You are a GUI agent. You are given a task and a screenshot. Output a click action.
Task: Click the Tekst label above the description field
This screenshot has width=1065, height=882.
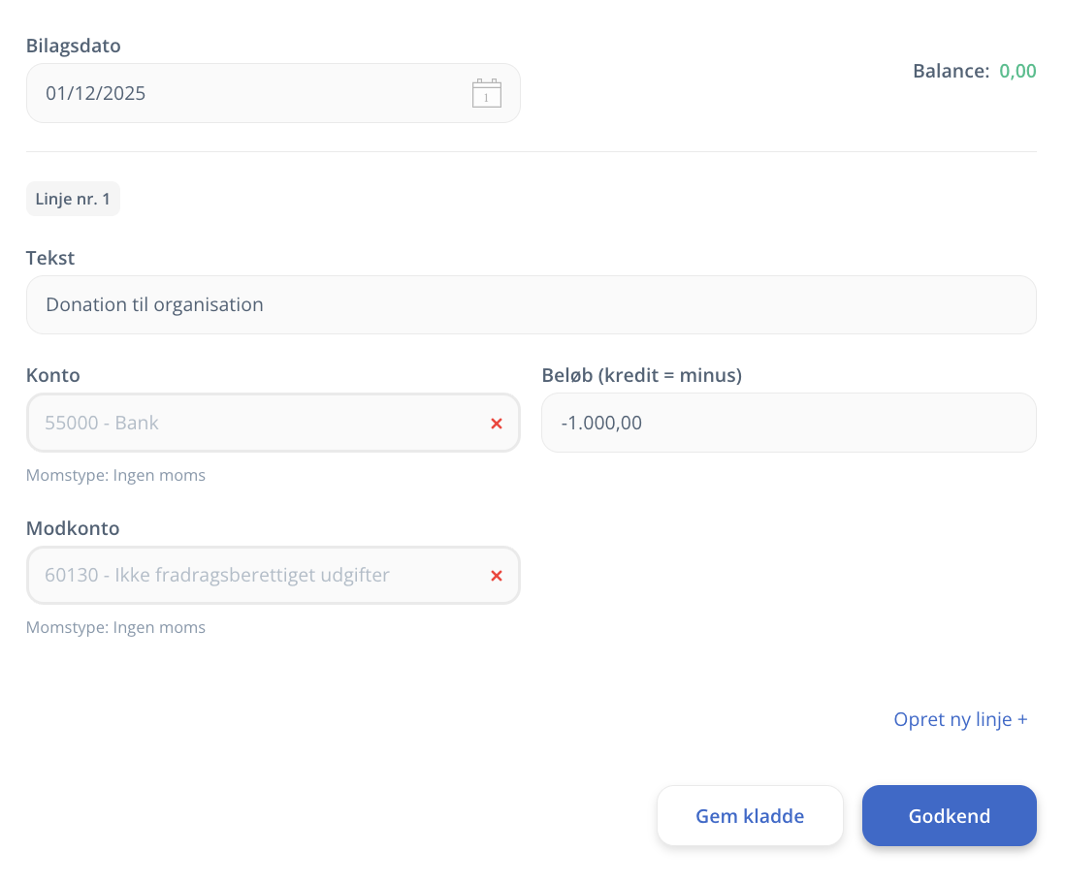point(50,258)
